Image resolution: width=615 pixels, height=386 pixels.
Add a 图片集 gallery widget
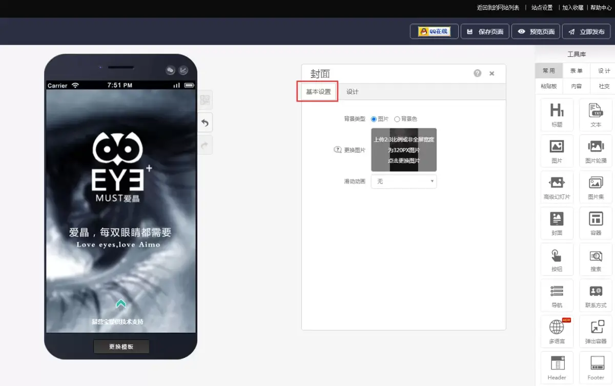click(x=596, y=187)
